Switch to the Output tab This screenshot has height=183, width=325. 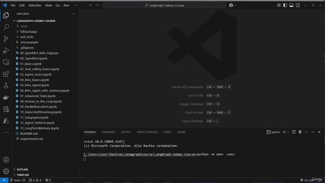click(126, 132)
